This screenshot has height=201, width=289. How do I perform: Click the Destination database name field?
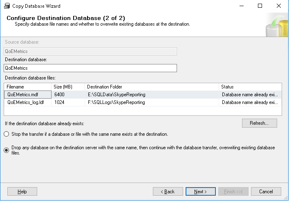(90, 68)
